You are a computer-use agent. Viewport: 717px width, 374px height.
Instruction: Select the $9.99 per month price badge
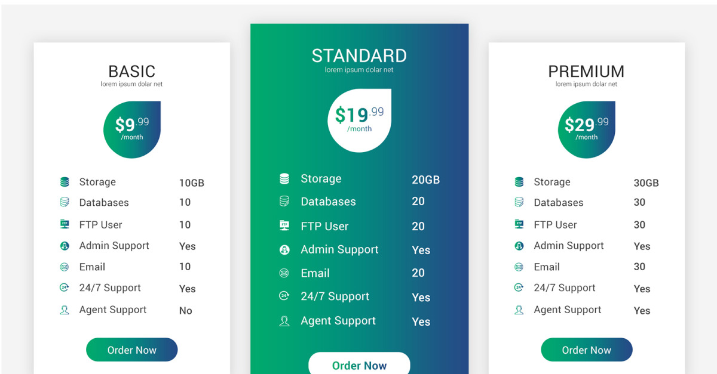[132, 129]
